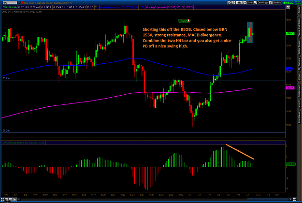Open the Studies menu
This screenshot has height=203, width=302.
coord(277,2)
